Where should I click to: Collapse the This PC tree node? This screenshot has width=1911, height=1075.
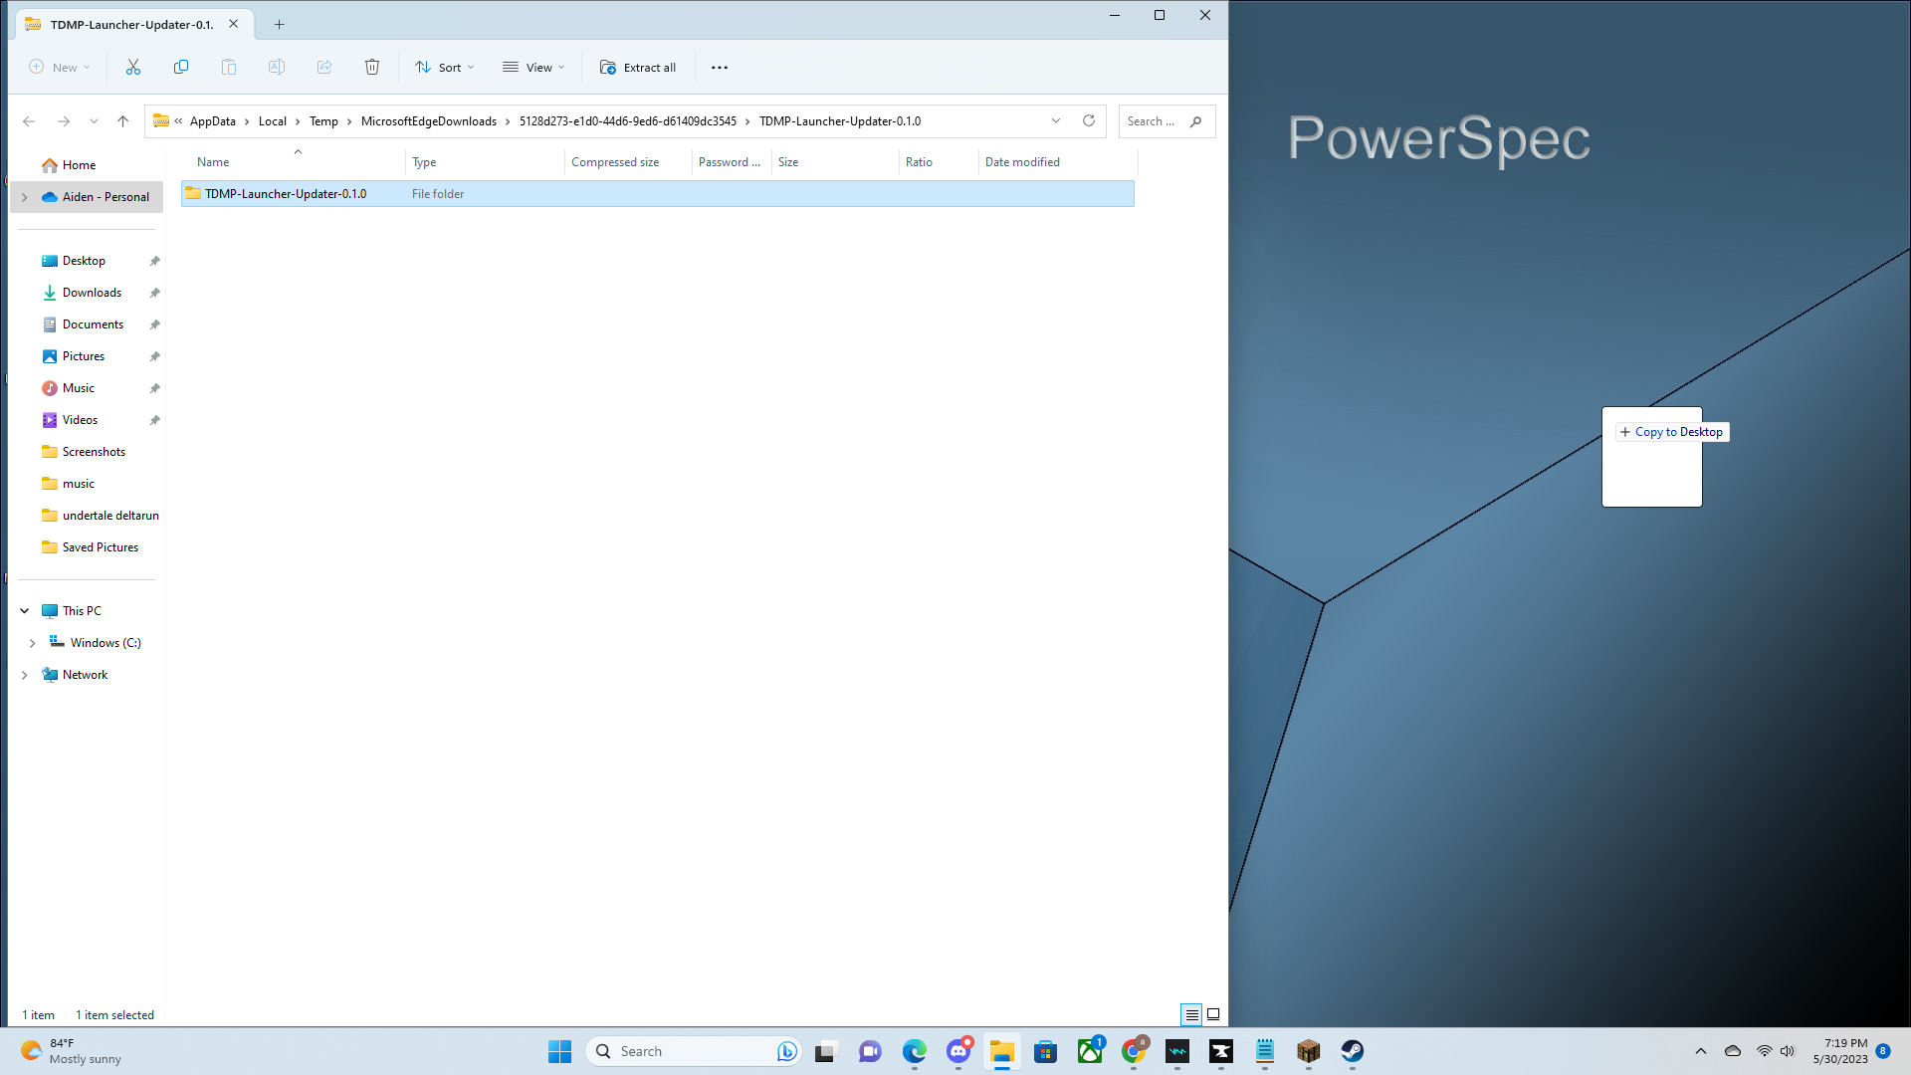[25, 611]
